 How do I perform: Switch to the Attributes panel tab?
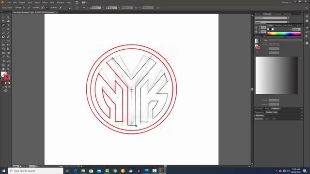click(x=259, y=116)
